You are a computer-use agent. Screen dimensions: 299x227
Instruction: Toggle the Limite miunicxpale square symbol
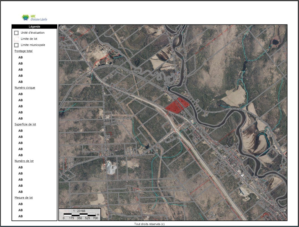tap(16, 45)
